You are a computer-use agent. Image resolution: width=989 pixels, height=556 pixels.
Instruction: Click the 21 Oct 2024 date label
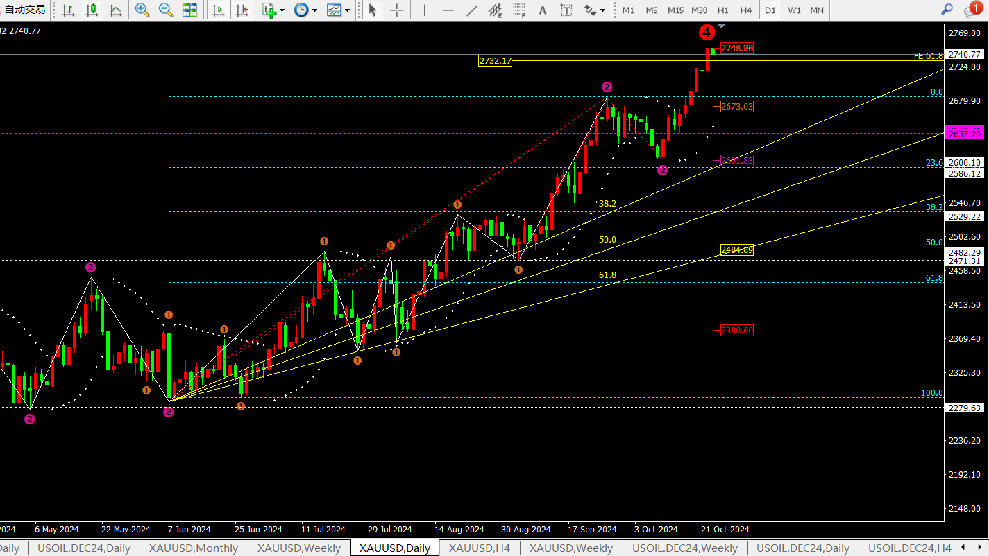point(725,529)
